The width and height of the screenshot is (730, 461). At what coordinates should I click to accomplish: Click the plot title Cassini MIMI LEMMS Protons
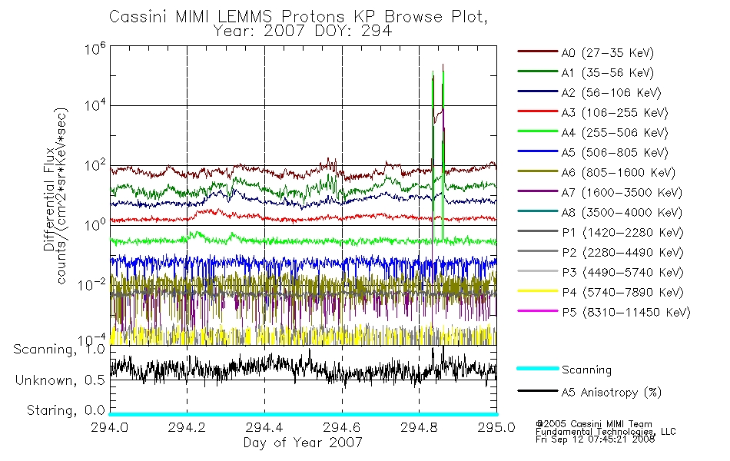click(x=298, y=17)
